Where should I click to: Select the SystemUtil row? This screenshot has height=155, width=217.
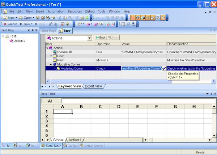[131, 52]
